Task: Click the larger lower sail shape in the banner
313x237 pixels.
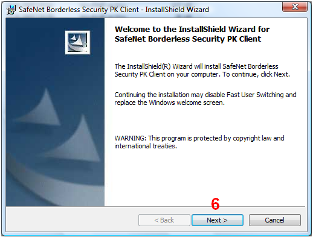Action: 77,139
